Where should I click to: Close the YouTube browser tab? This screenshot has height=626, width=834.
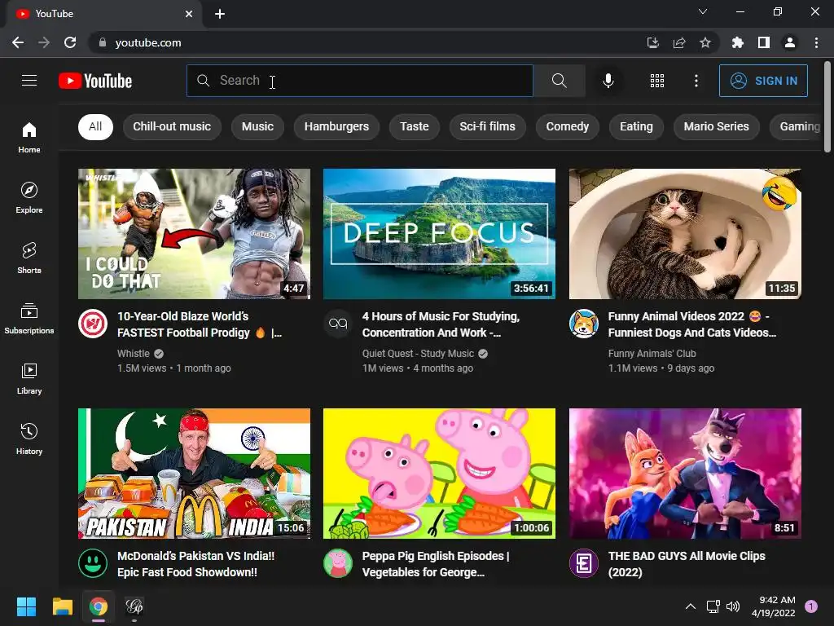pos(189,14)
